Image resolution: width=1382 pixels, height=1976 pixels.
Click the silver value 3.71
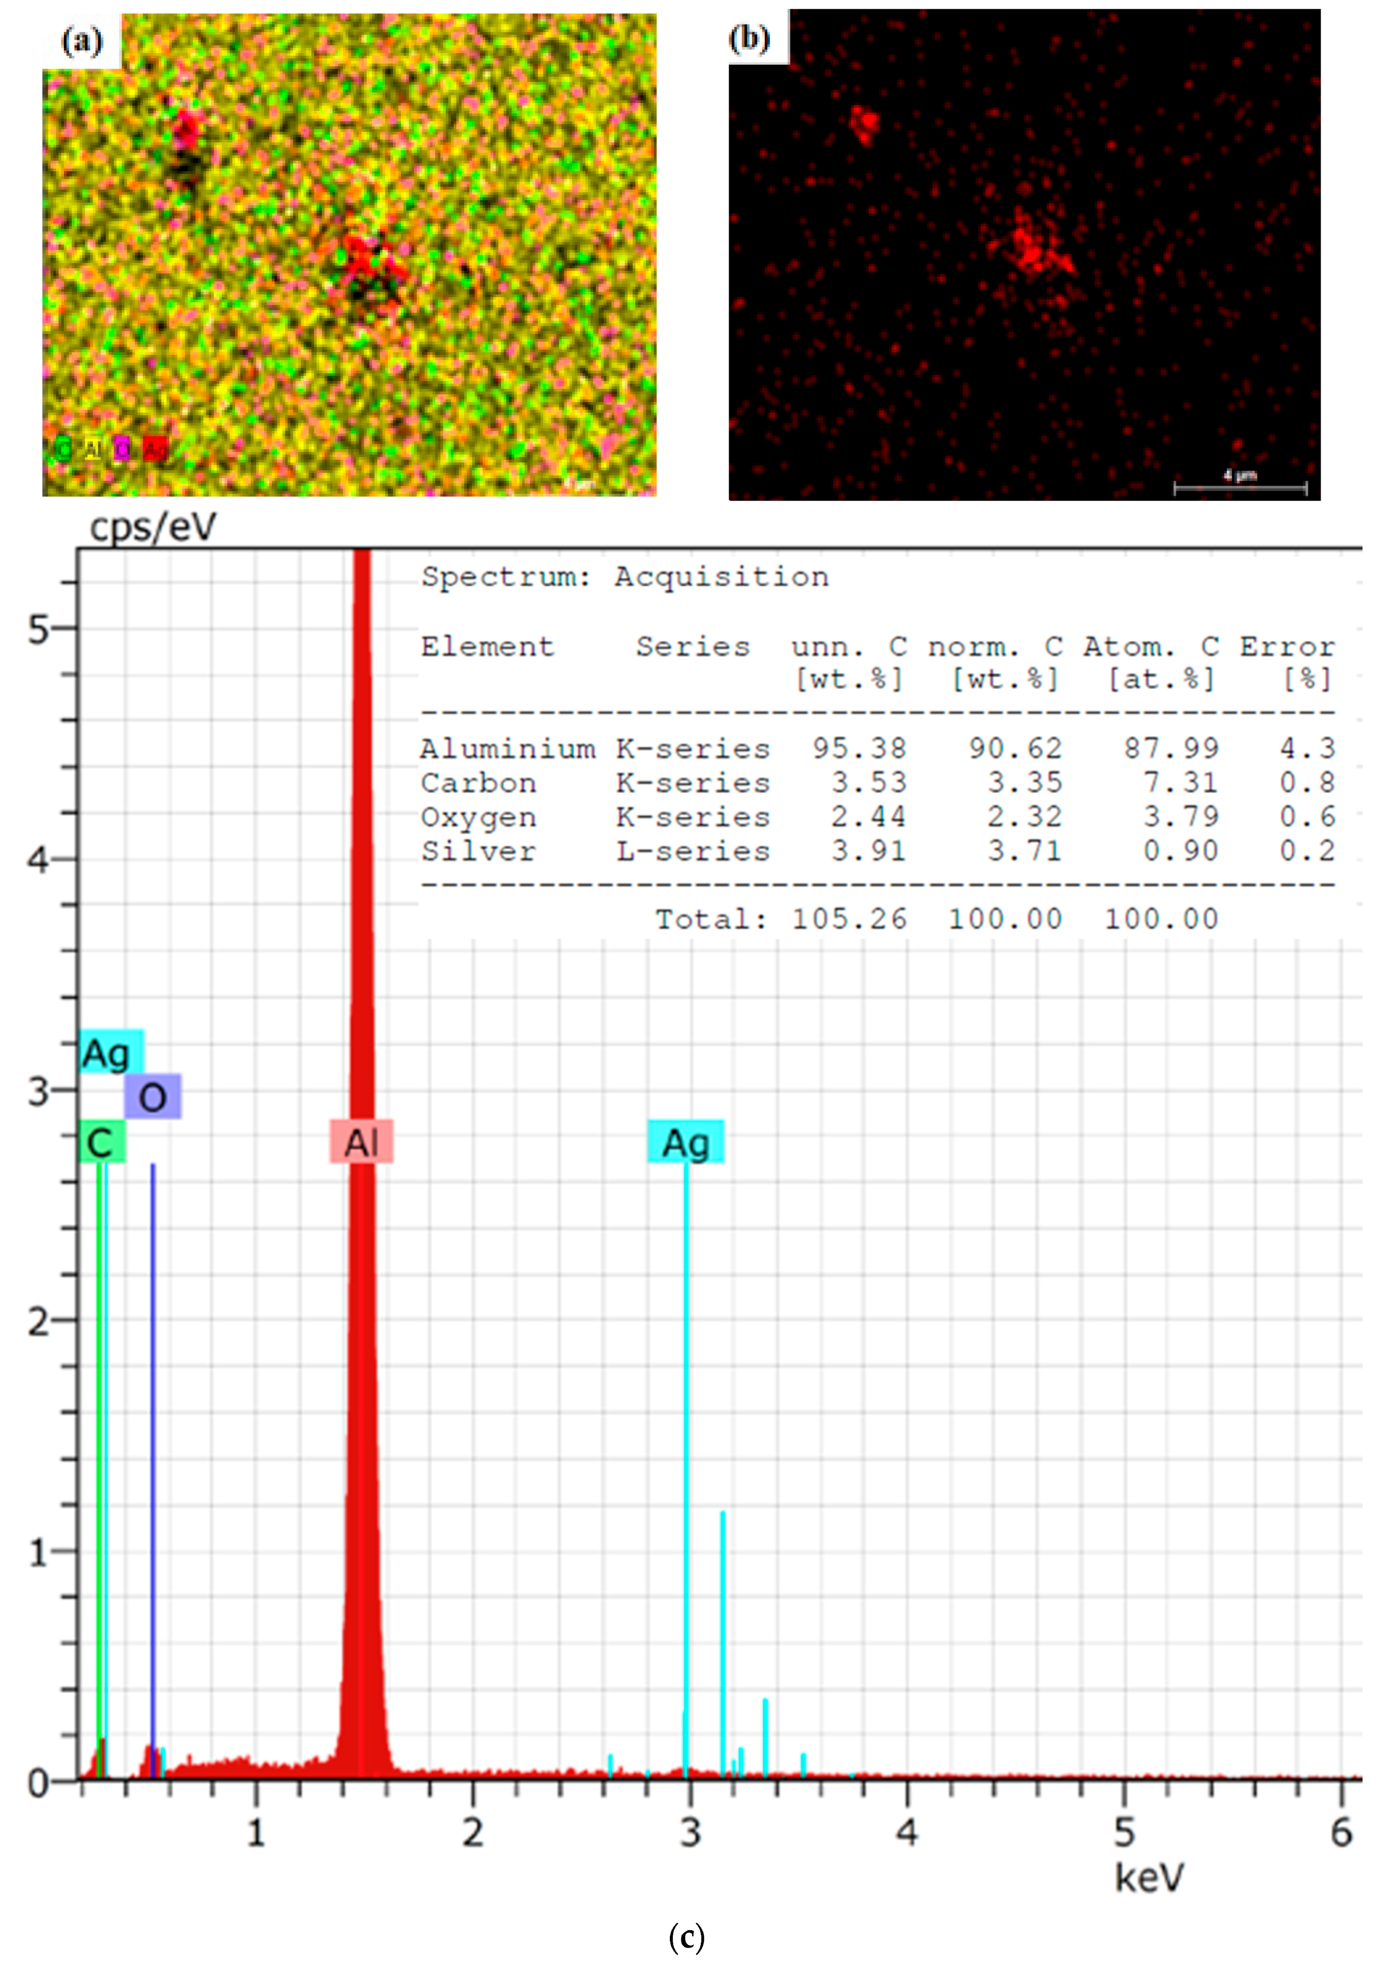pyautogui.click(x=1025, y=851)
